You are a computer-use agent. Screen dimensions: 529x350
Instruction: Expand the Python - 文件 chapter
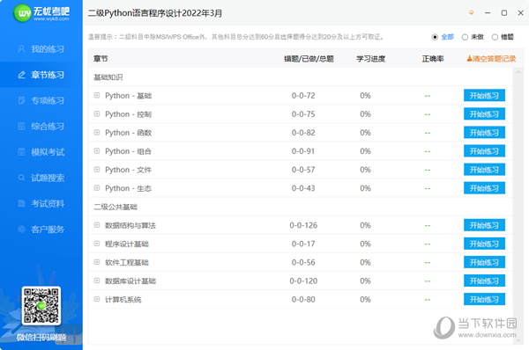point(97,169)
